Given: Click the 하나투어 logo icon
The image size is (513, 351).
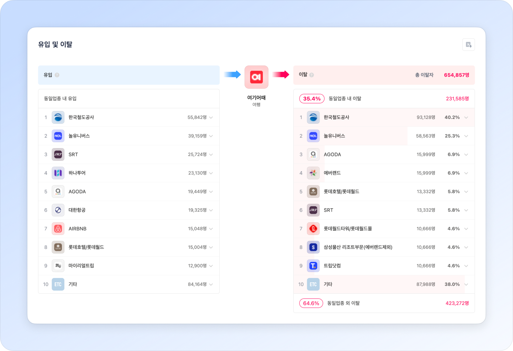Looking at the screenshot, I should point(58,173).
